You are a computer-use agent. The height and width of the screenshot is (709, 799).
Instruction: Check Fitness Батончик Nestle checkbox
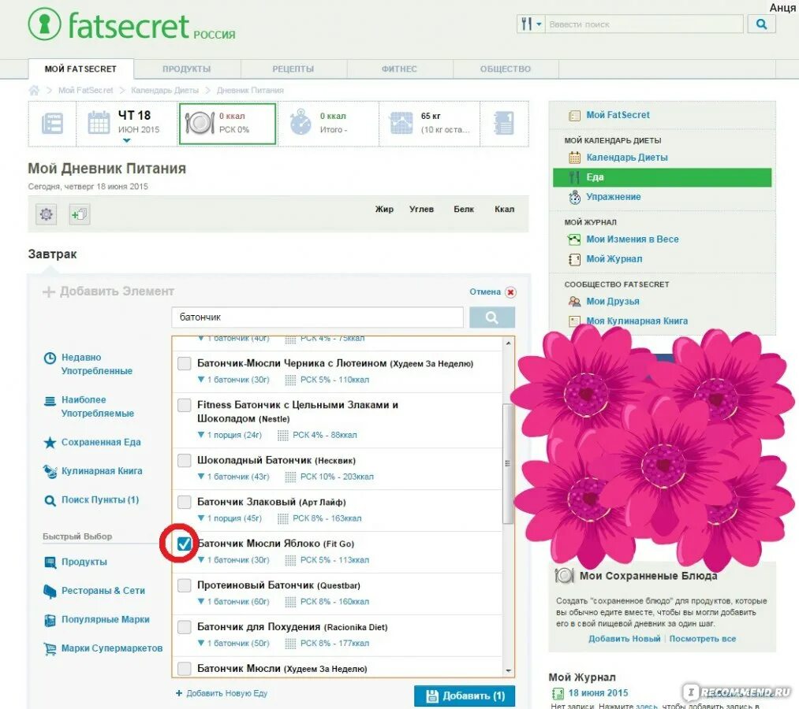184,405
